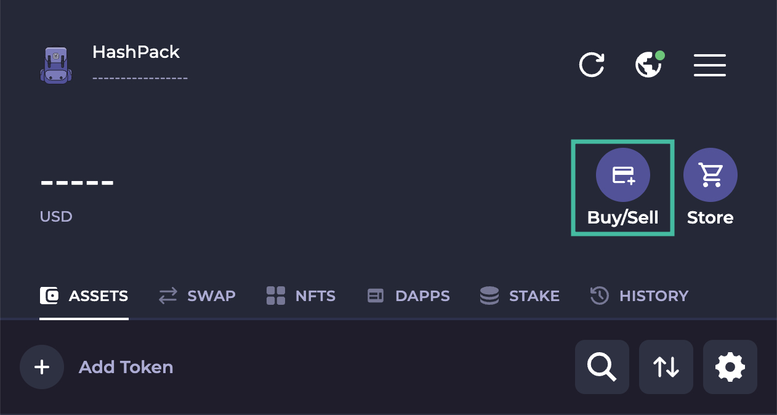Screen dimensions: 777x415
Task: Toggle the sort order arrows button
Action: [666, 367]
